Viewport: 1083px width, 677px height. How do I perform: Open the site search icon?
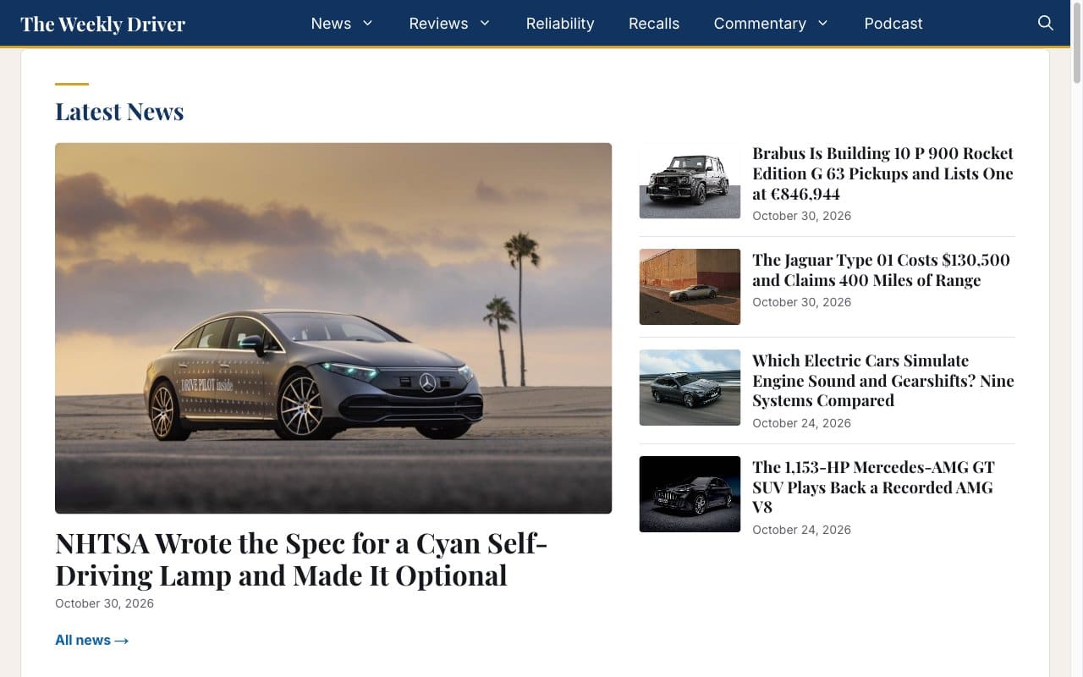1046,23
